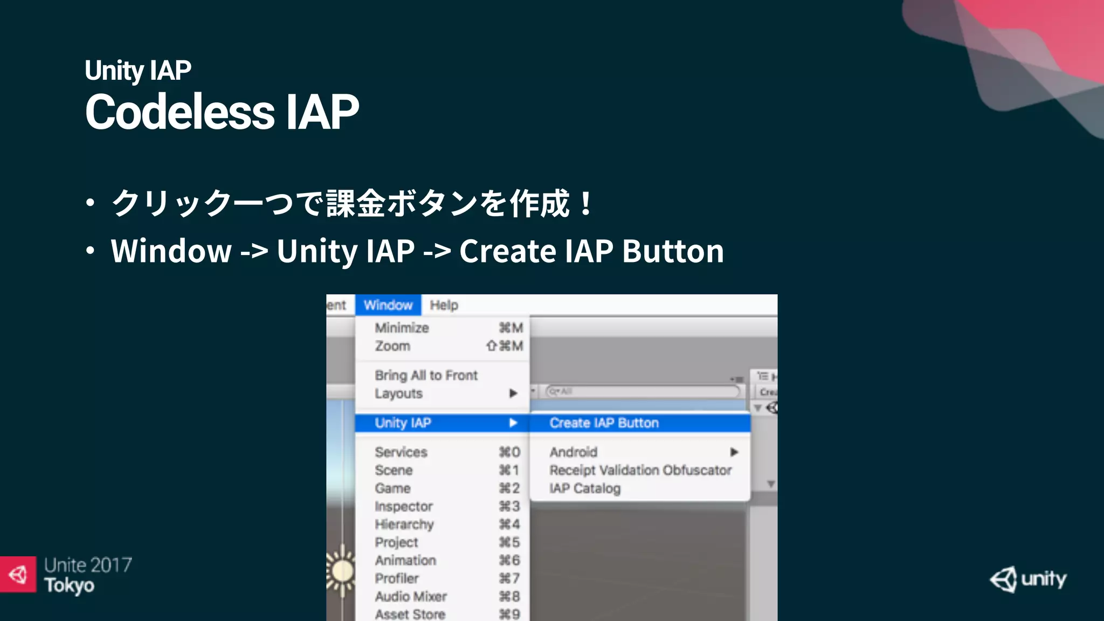1104x621 pixels.
Task: Open the Window menu in the menu bar
Action: 388,305
